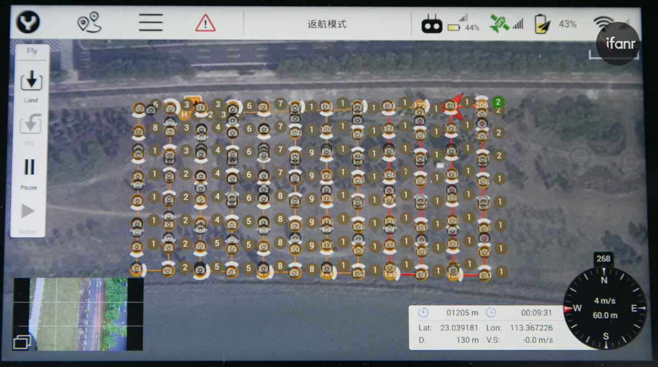
Task: Tap the 返航模式 flight mode label
Action: [327, 24]
